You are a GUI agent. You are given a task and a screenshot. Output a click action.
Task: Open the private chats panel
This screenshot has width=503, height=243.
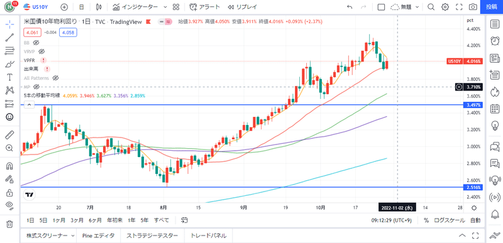(x=495, y=164)
